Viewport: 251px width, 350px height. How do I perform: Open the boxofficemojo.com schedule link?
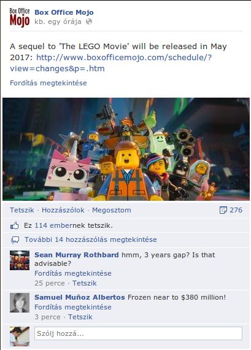(110, 63)
